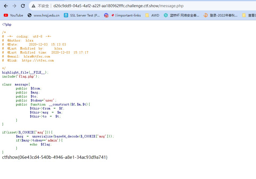Click the address bar URL ending in message.php
Viewport: 256px width, 179px height.
coord(118,6)
